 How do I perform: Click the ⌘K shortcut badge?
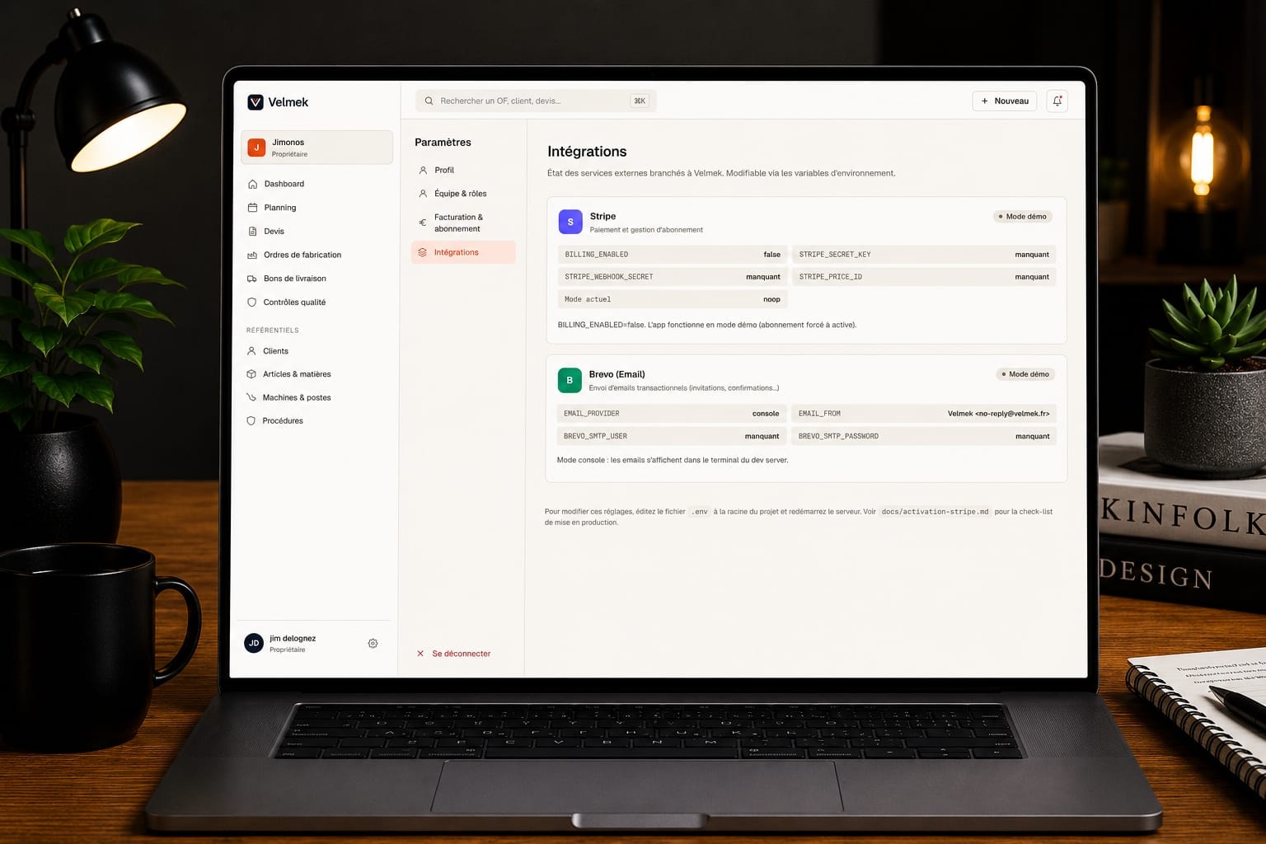coord(640,101)
